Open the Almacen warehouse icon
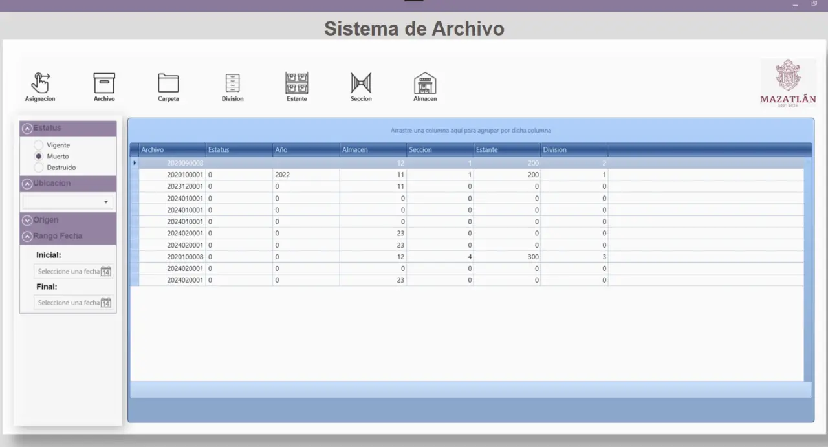 [425, 83]
